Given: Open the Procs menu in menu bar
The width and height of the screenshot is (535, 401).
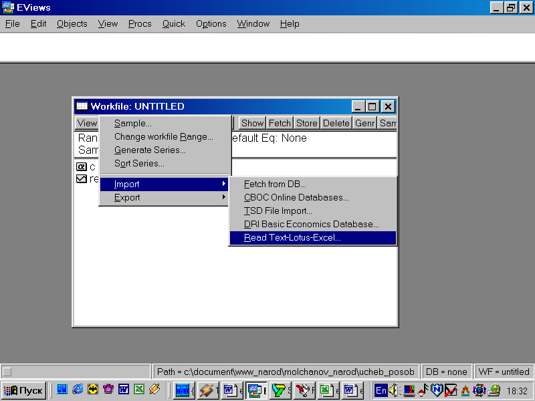Looking at the screenshot, I should pos(140,24).
